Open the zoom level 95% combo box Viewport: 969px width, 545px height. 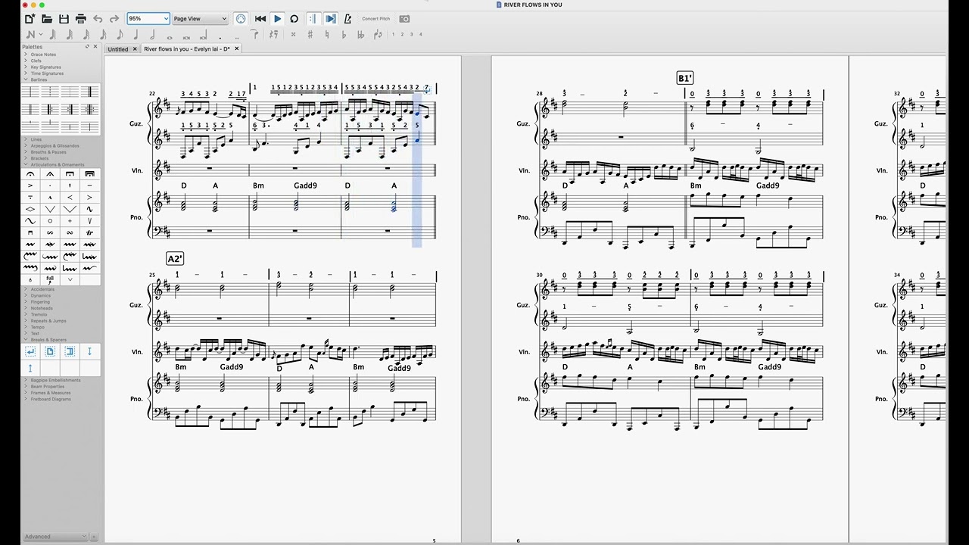point(148,18)
